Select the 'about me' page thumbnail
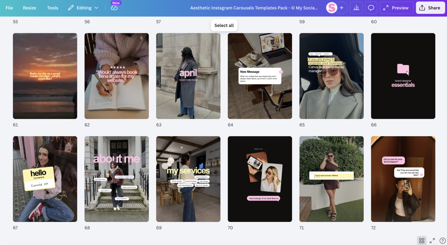This screenshot has width=447, height=245. [x=116, y=179]
